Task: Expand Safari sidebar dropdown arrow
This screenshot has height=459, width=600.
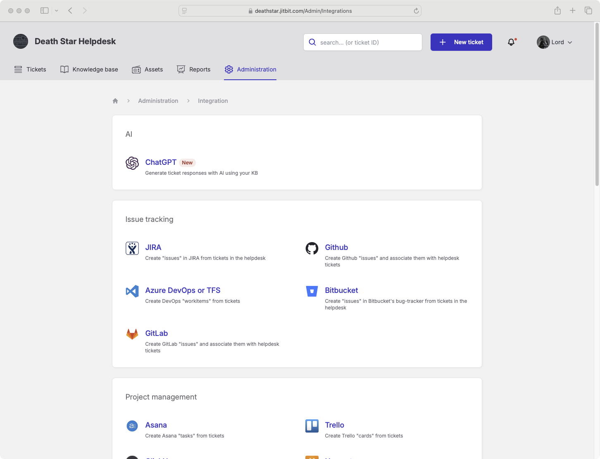Action: click(x=57, y=11)
